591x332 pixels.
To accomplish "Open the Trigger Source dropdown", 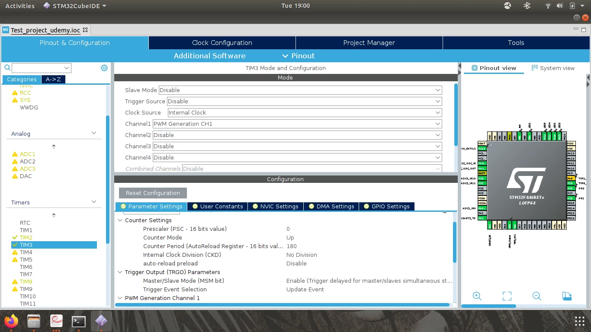I will [305, 101].
